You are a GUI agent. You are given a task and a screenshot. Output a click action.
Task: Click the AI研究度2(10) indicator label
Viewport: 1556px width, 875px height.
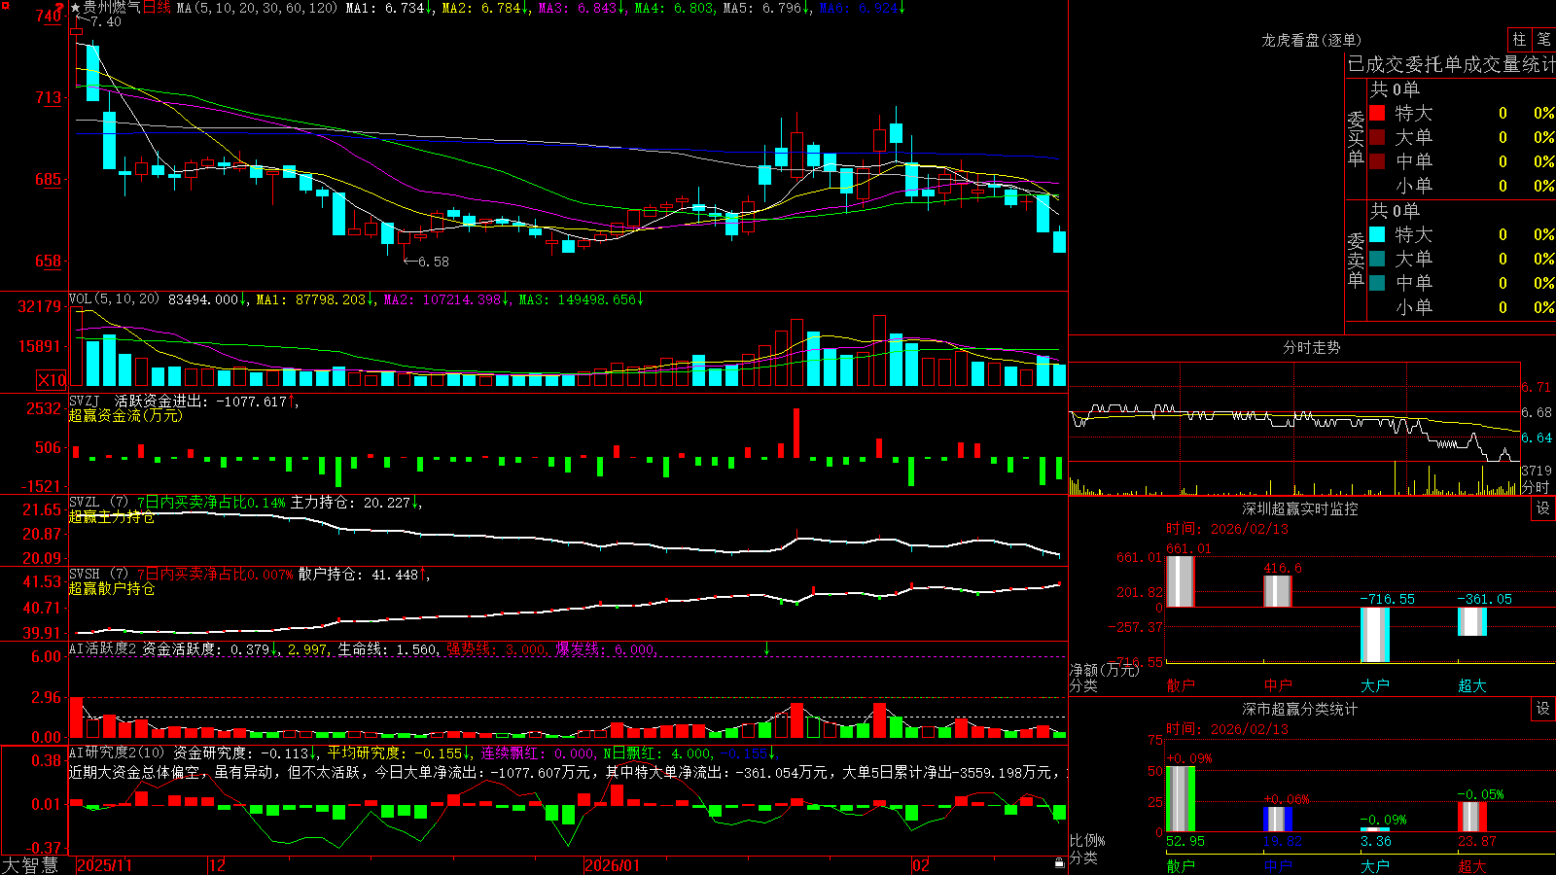click(x=117, y=752)
